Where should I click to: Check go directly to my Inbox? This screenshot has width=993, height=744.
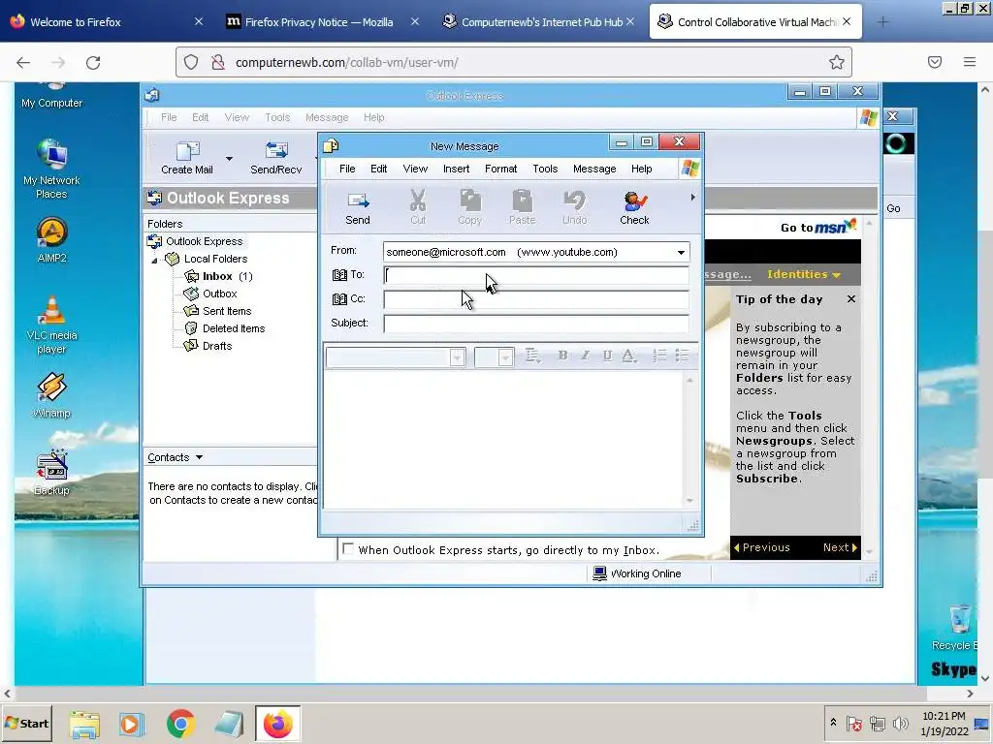coord(348,548)
